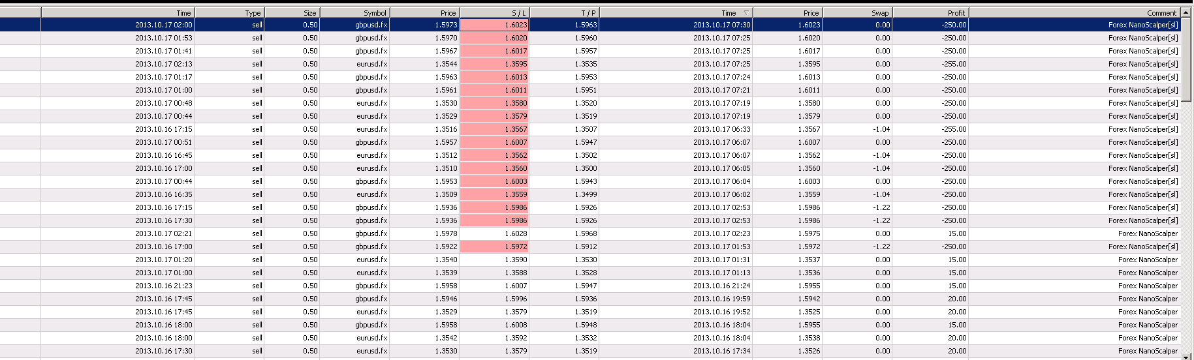Select the trade opened 2013.10.16 21:23
This screenshot has width=1194, height=360.
click(x=591, y=286)
